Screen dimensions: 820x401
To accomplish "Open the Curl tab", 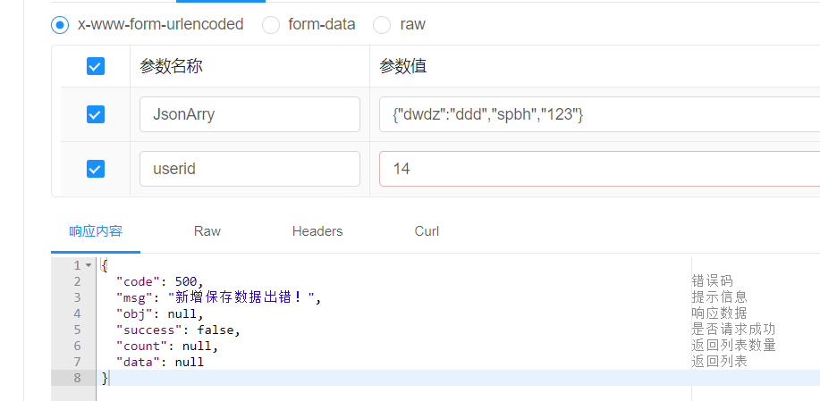I will (x=427, y=231).
